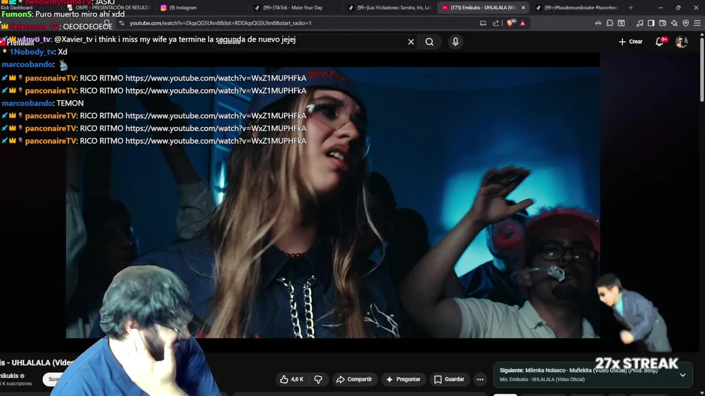The width and height of the screenshot is (705, 396).
Task: Switch to the Las Visitadoras TikTok tab
Action: [390, 8]
